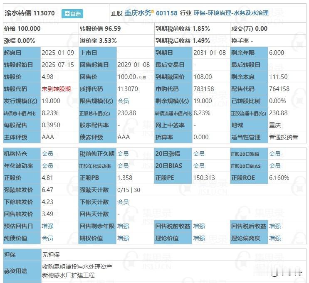
Task: Select the 配售代码 value 764158
Action: (x=279, y=89)
